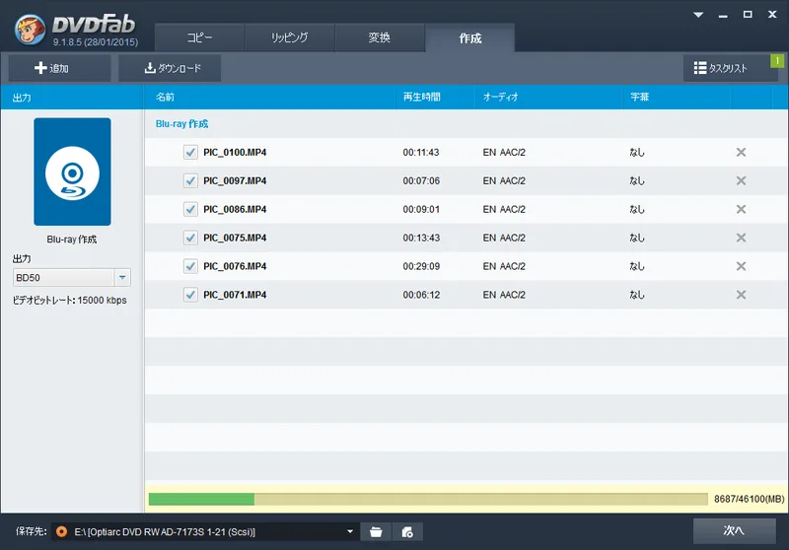The image size is (789, 550).
Task: Select the PIC_0086.MP4 file name
Action: (235, 209)
